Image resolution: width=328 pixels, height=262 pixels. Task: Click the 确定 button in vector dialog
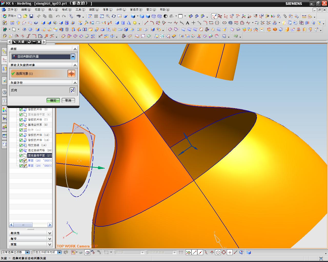(x=53, y=101)
